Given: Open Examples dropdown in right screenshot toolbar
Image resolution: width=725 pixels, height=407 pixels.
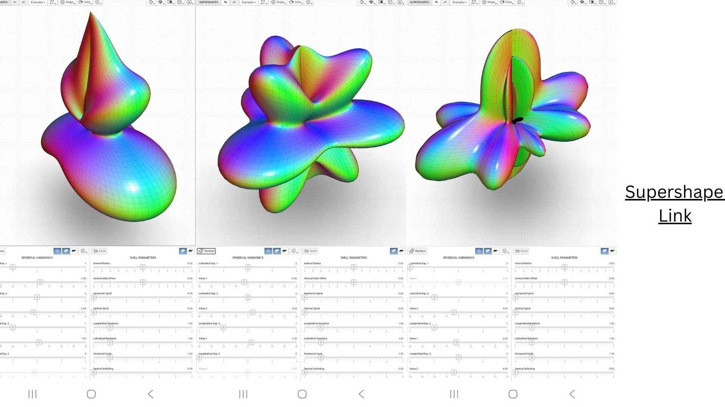Looking at the screenshot, I should coord(460,2).
